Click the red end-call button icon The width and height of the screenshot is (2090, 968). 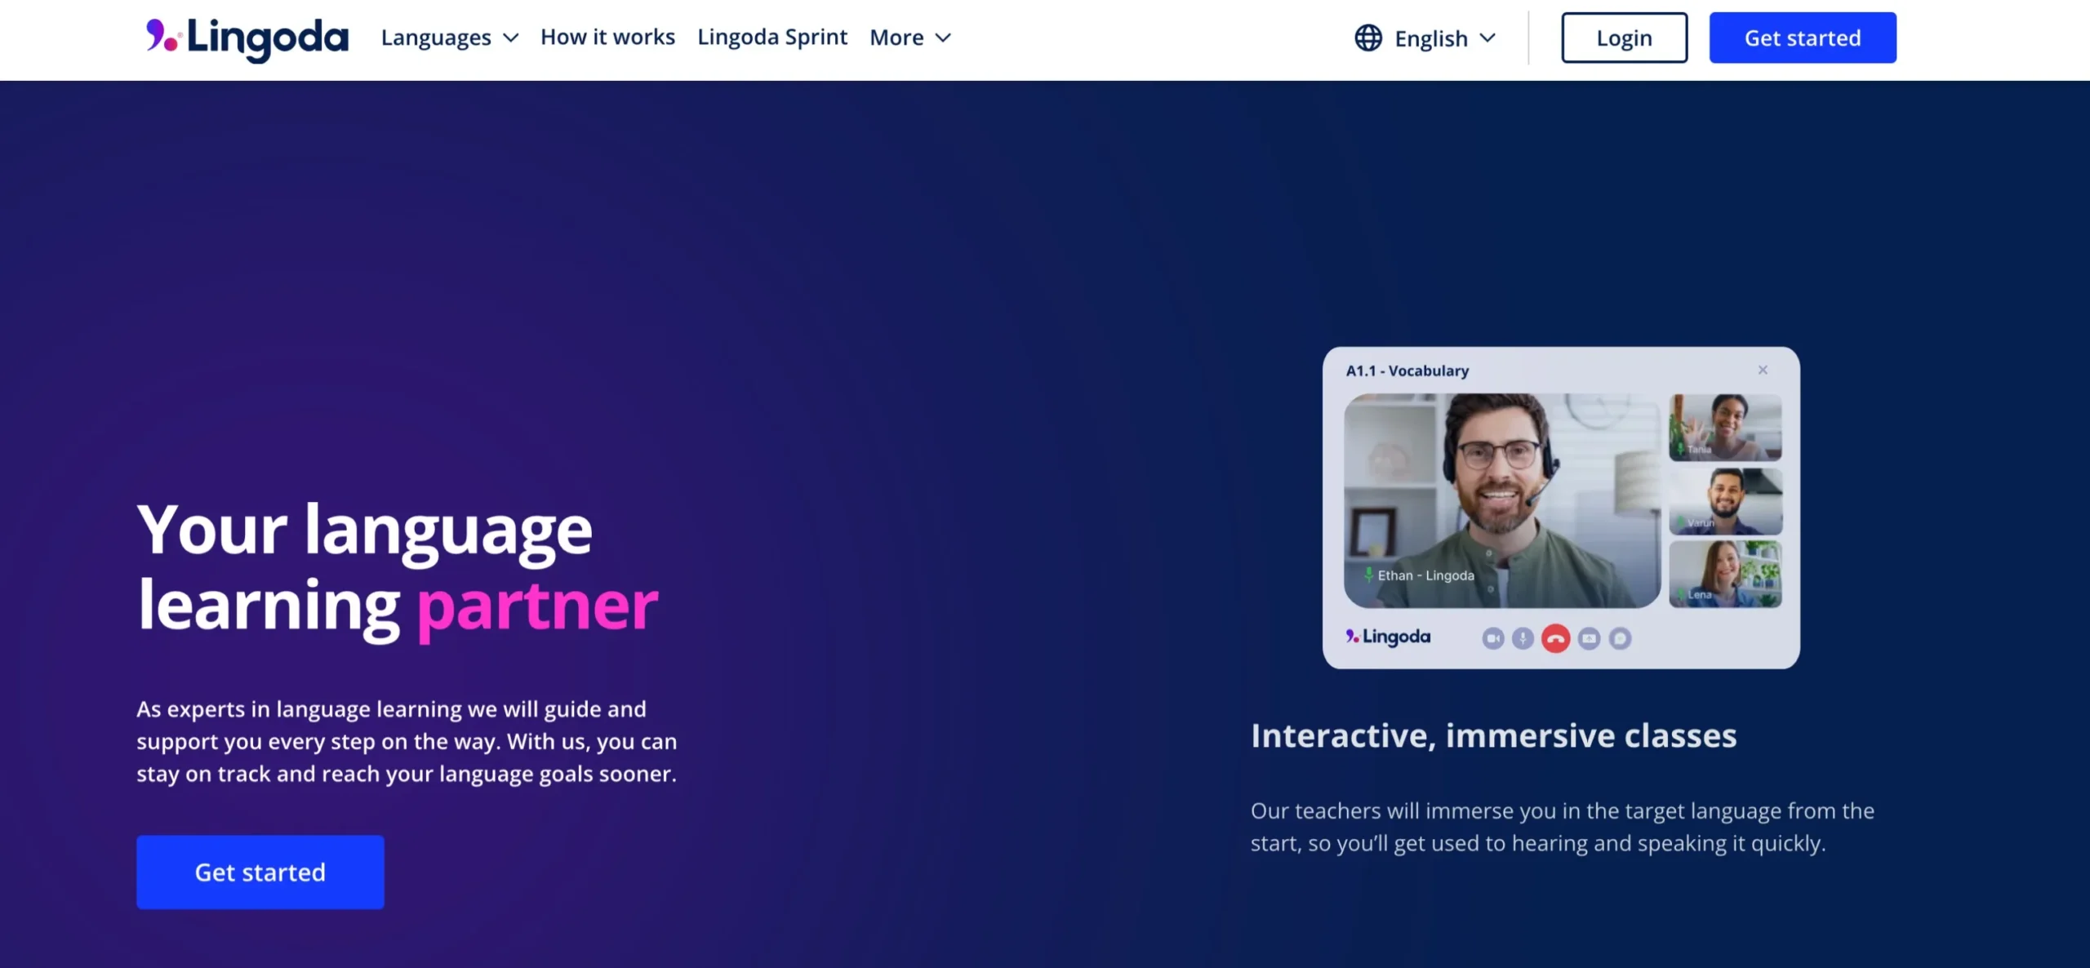1555,637
